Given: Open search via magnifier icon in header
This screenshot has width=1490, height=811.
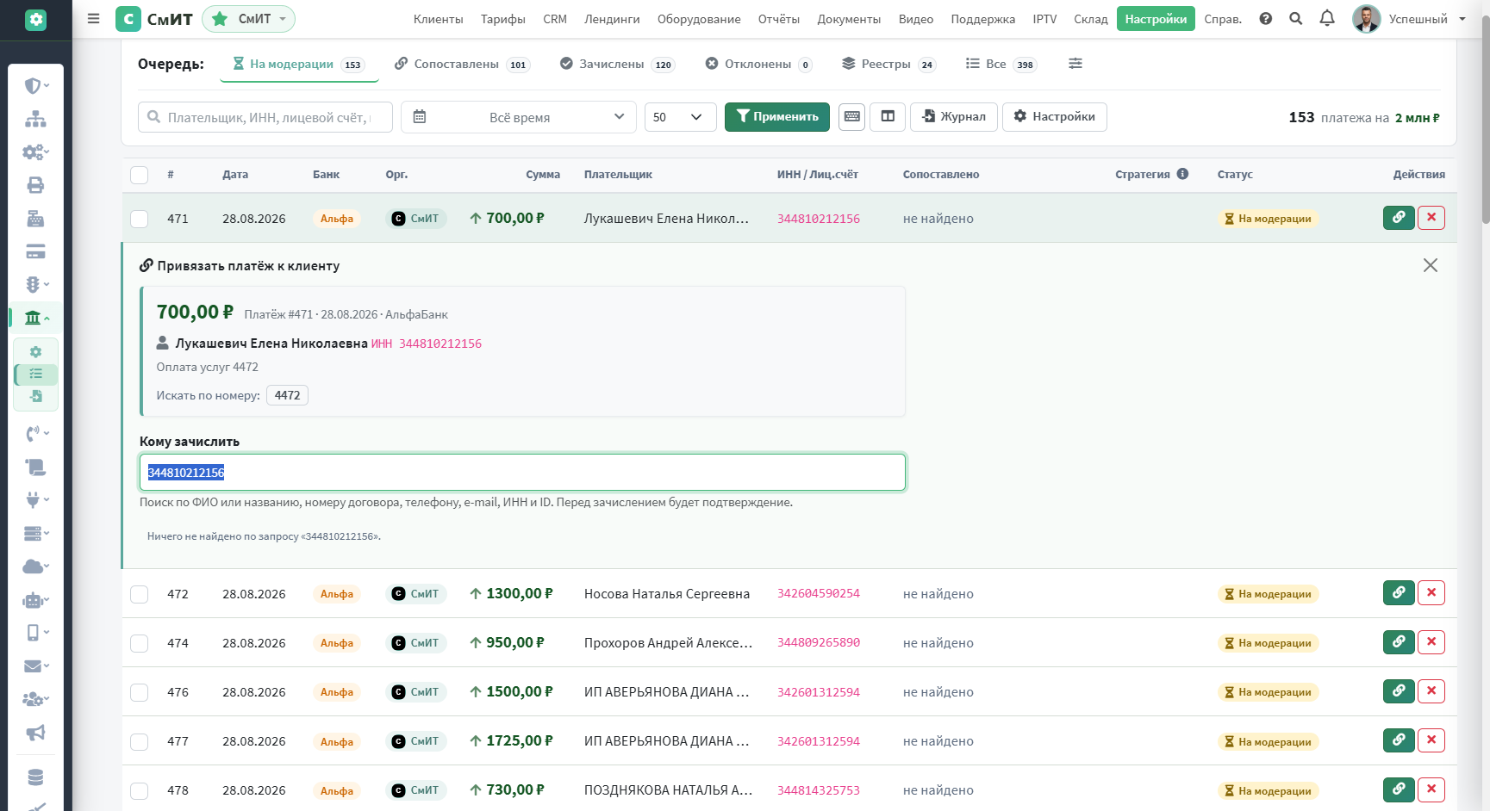Looking at the screenshot, I should [x=1295, y=18].
